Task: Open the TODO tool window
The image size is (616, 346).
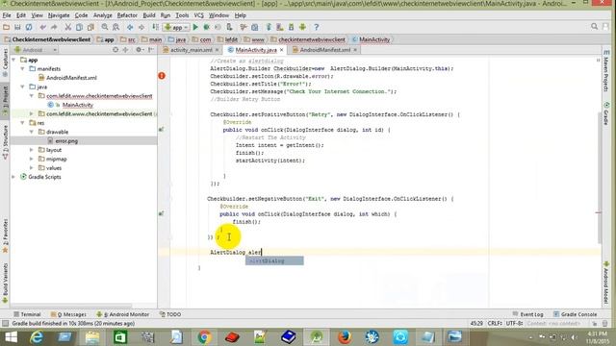Action: [170, 314]
